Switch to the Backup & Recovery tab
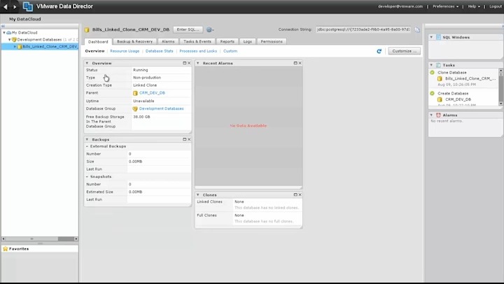Image resolution: width=504 pixels, height=284 pixels. coord(134,41)
